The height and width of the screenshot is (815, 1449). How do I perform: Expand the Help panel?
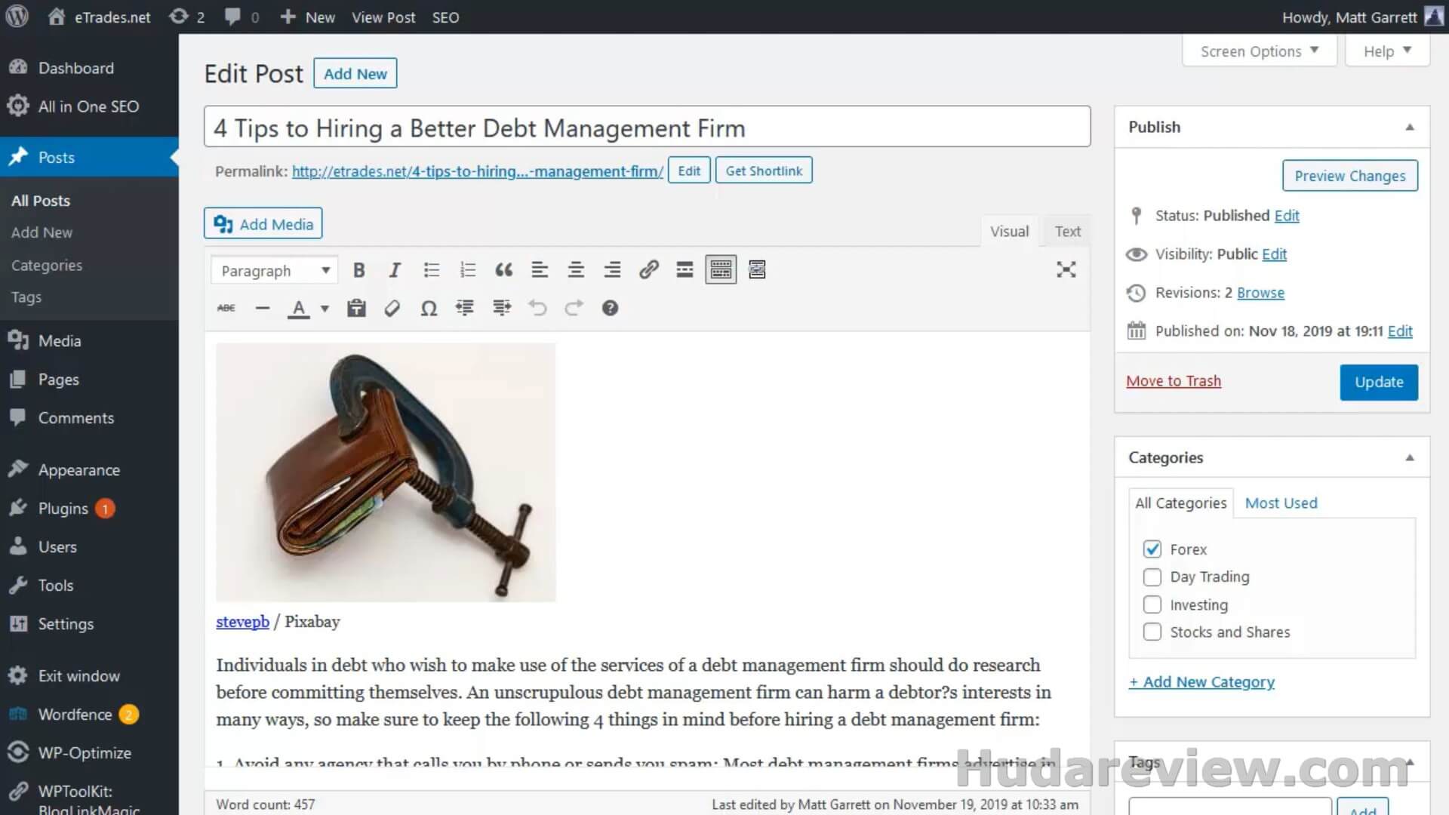(x=1387, y=51)
